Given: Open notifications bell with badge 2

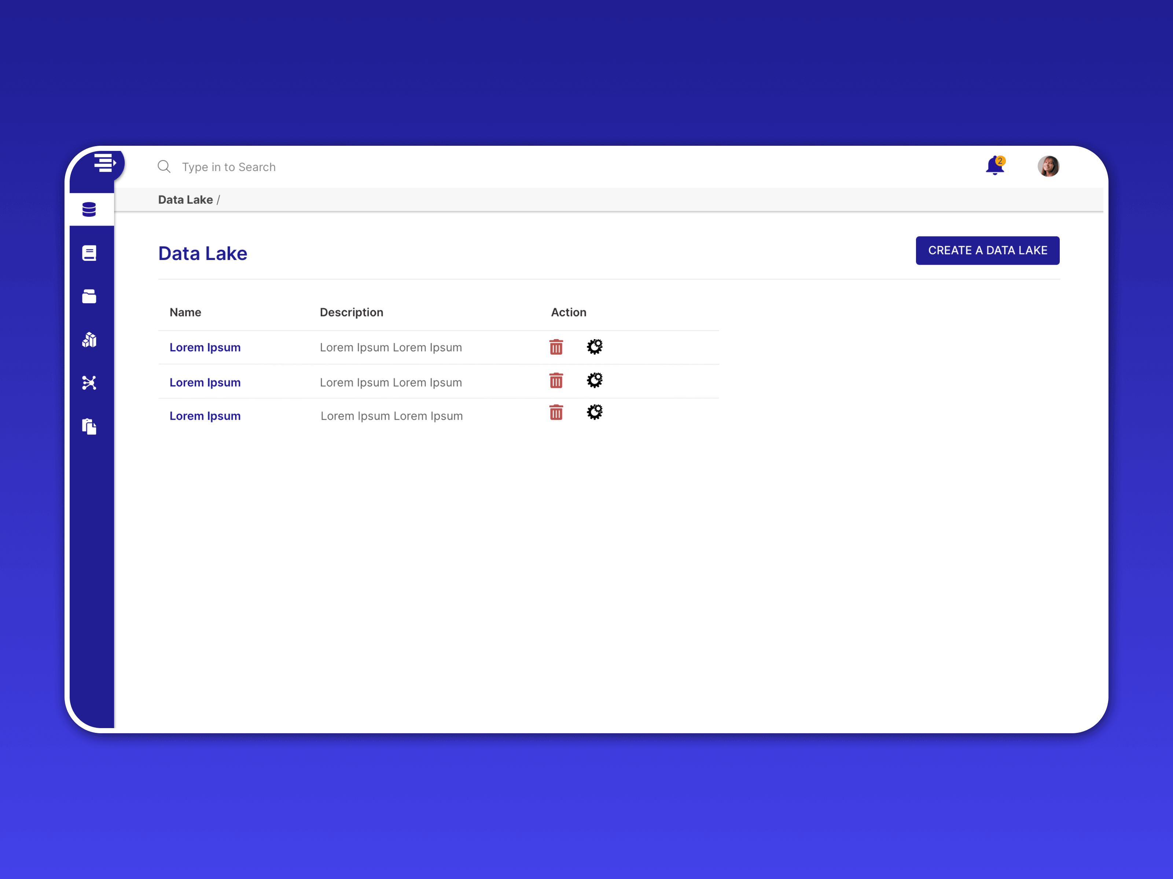Looking at the screenshot, I should (995, 165).
